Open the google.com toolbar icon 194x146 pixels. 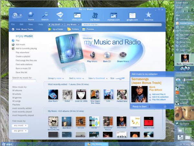pos(132,16)
